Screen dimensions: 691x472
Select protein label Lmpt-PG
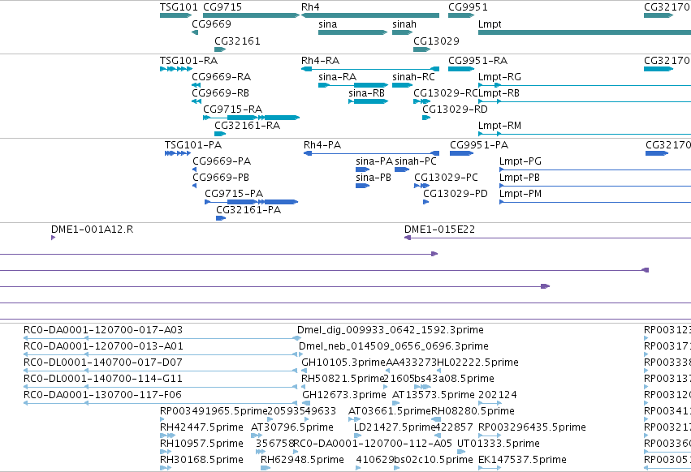[x=520, y=161]
